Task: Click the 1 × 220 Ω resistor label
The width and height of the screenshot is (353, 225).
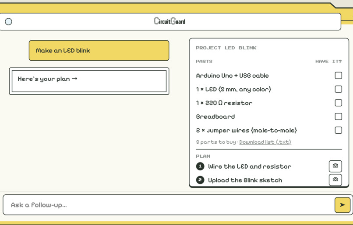Action: coord(224,103)
